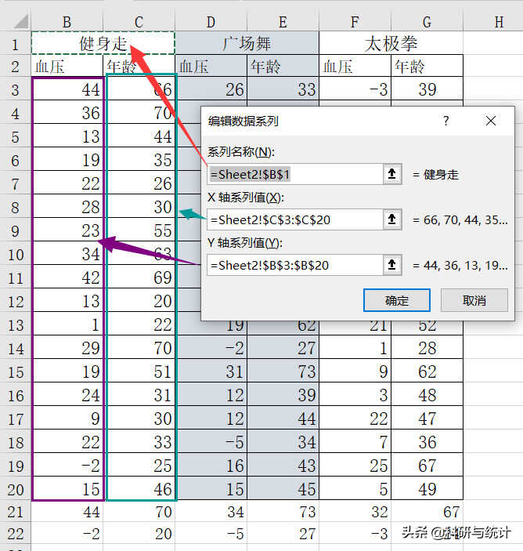The image size is (523, 551).
Task: Click cell B4 with value 36
Action: click(x=67, y=112)
